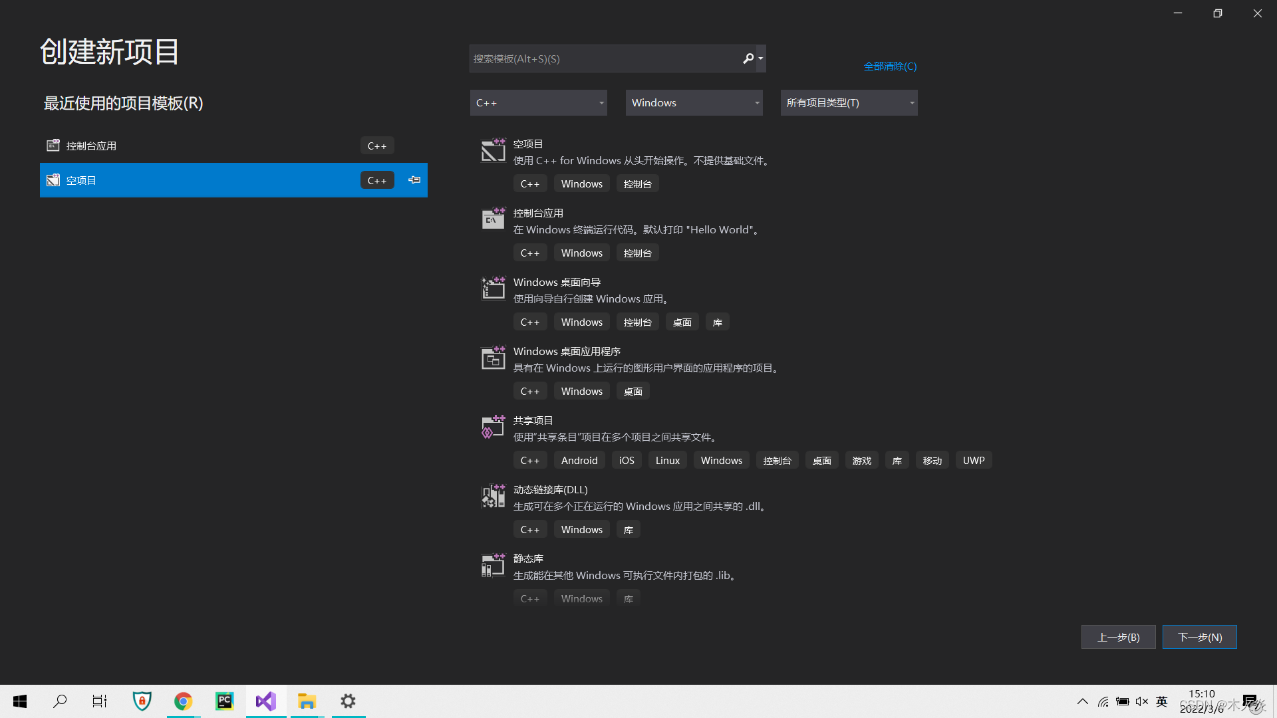This screenshot has width=1277, height=718.
Task: Unpin 空项目 from recent project templates
Action: click(414, 179)
